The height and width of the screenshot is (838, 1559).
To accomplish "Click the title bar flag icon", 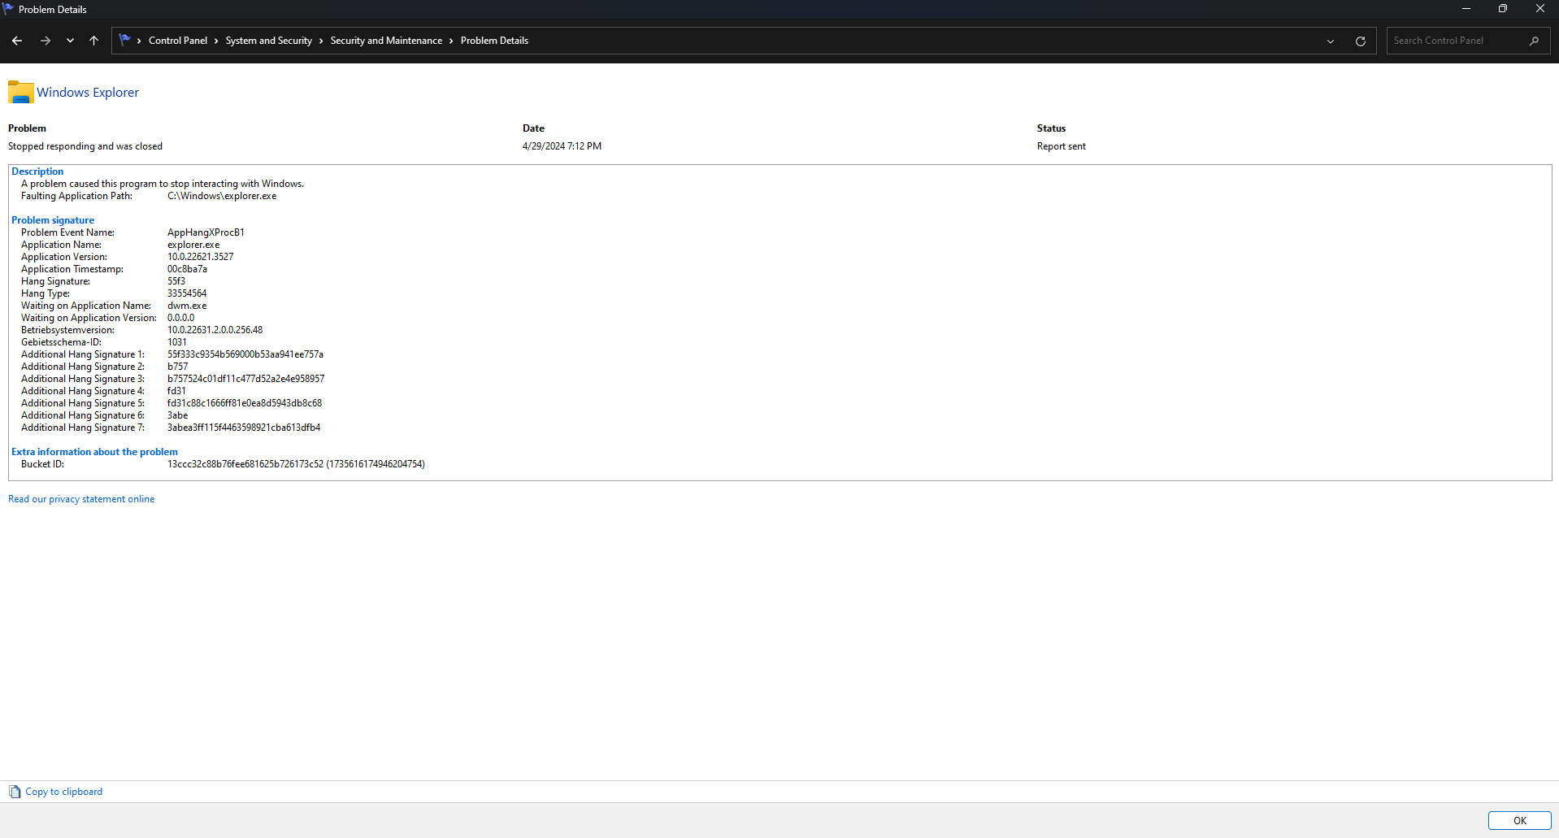I will point(8,9).
